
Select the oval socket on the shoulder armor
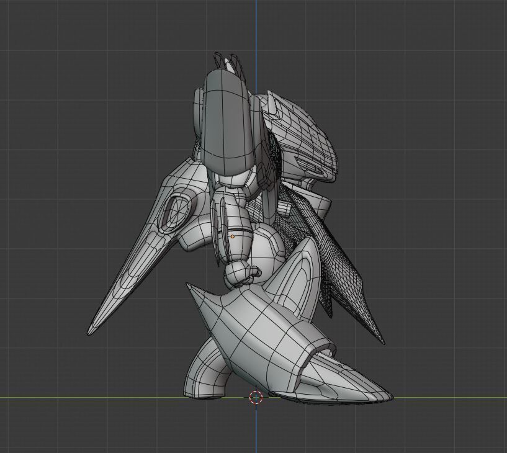[x=178, y=210]
